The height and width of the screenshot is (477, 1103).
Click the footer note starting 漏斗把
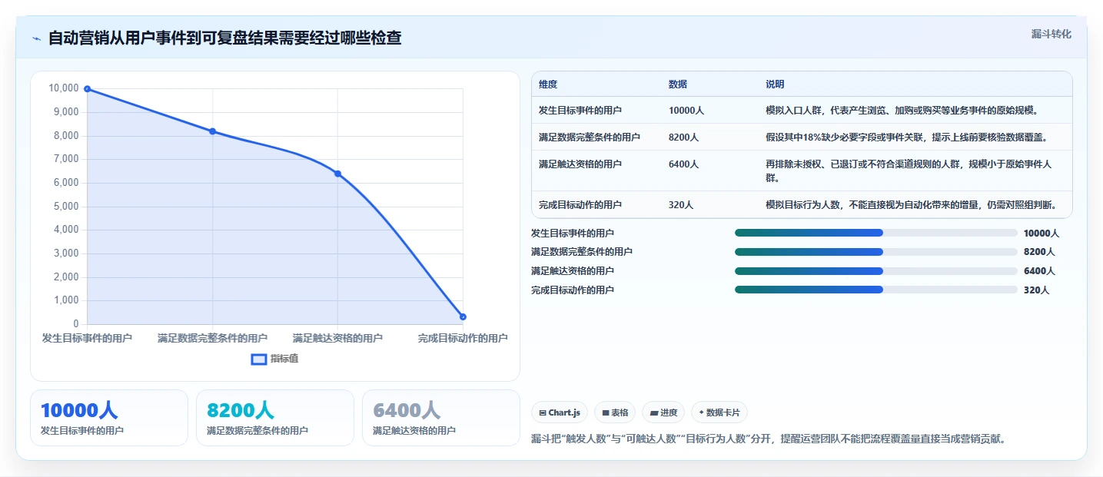(x=769, y=439)
